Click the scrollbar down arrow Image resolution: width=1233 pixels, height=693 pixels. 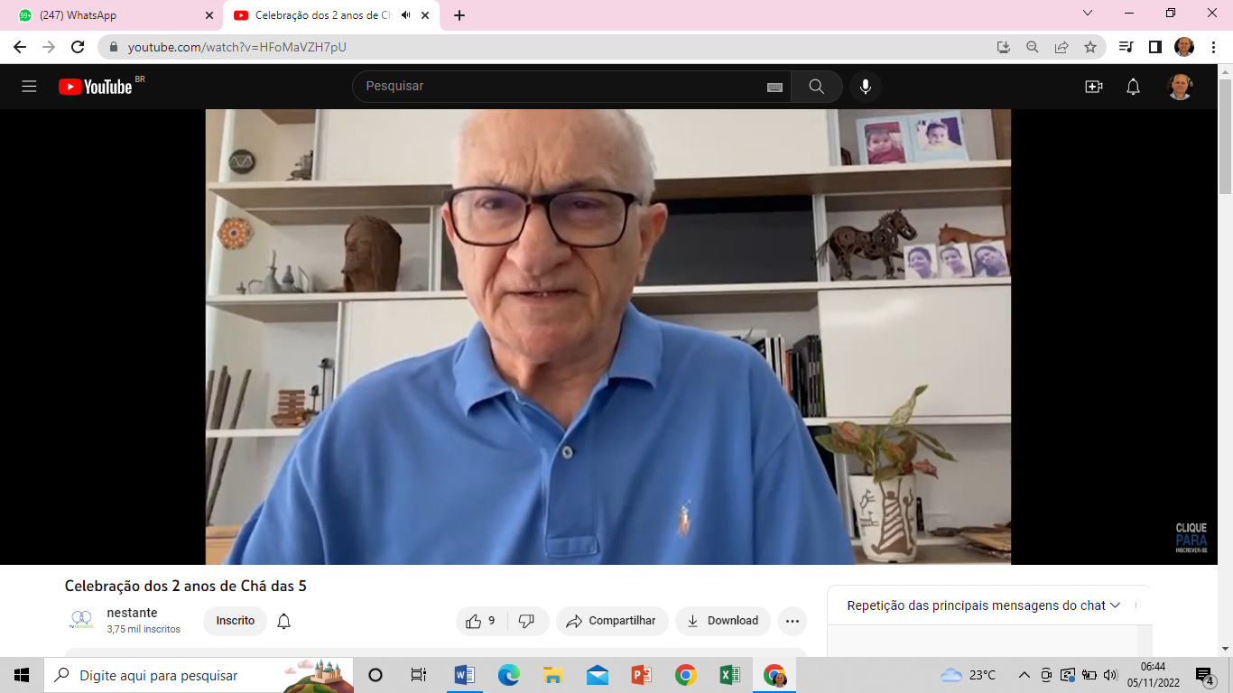(x=1225, y=648)
